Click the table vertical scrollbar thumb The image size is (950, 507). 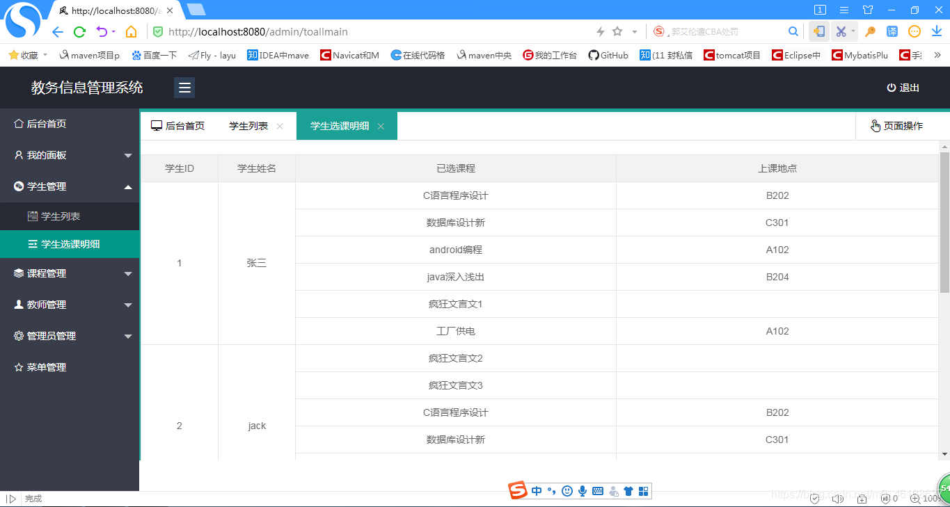pyautogui.click(x=944, y=221)
